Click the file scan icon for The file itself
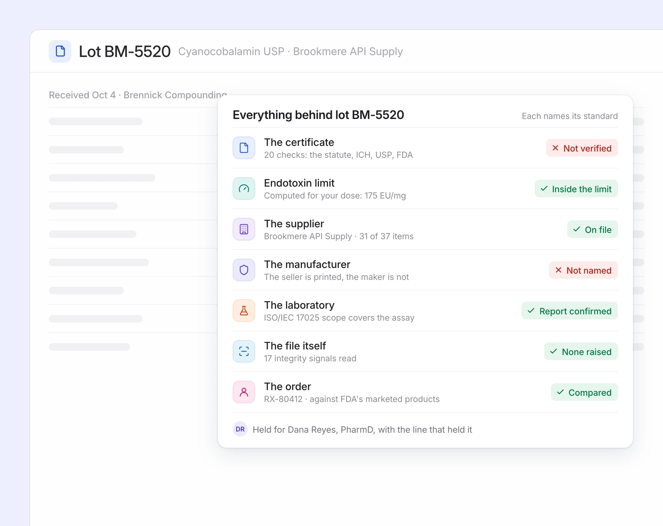The width and height of the screenshot is (663, 526). [x=244, y=351]
